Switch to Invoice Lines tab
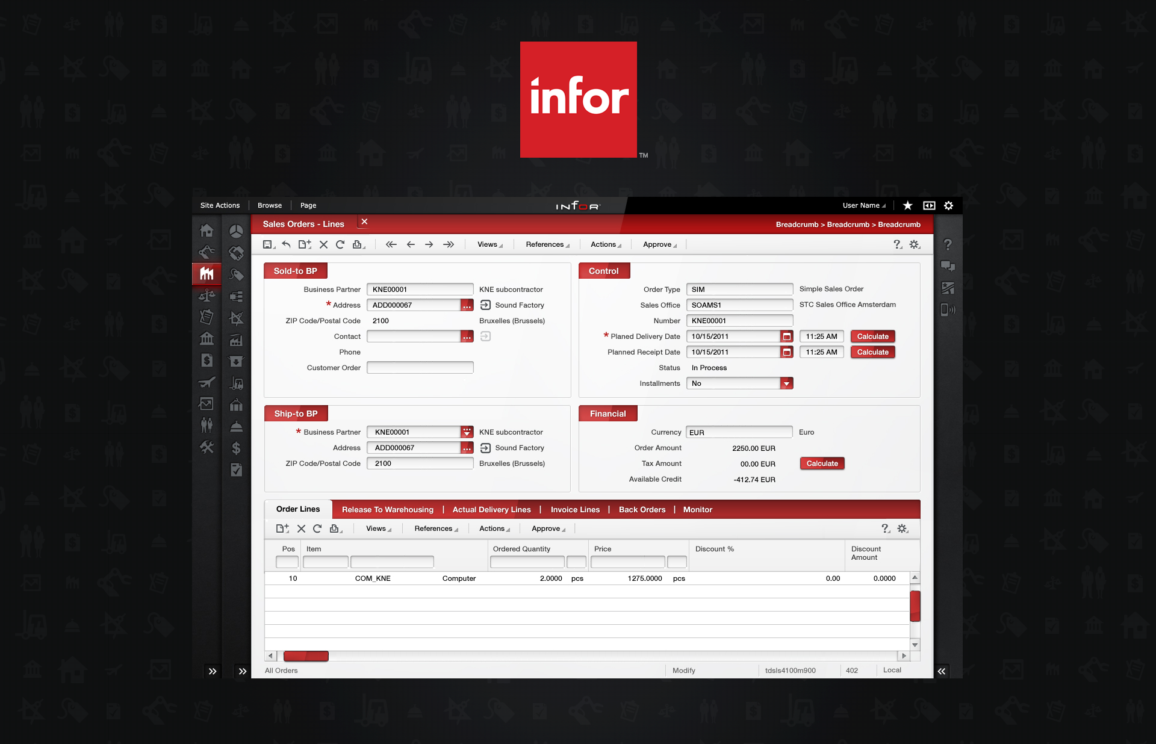The width and height of the screenshot is (1156, 744). coord(575,510)
